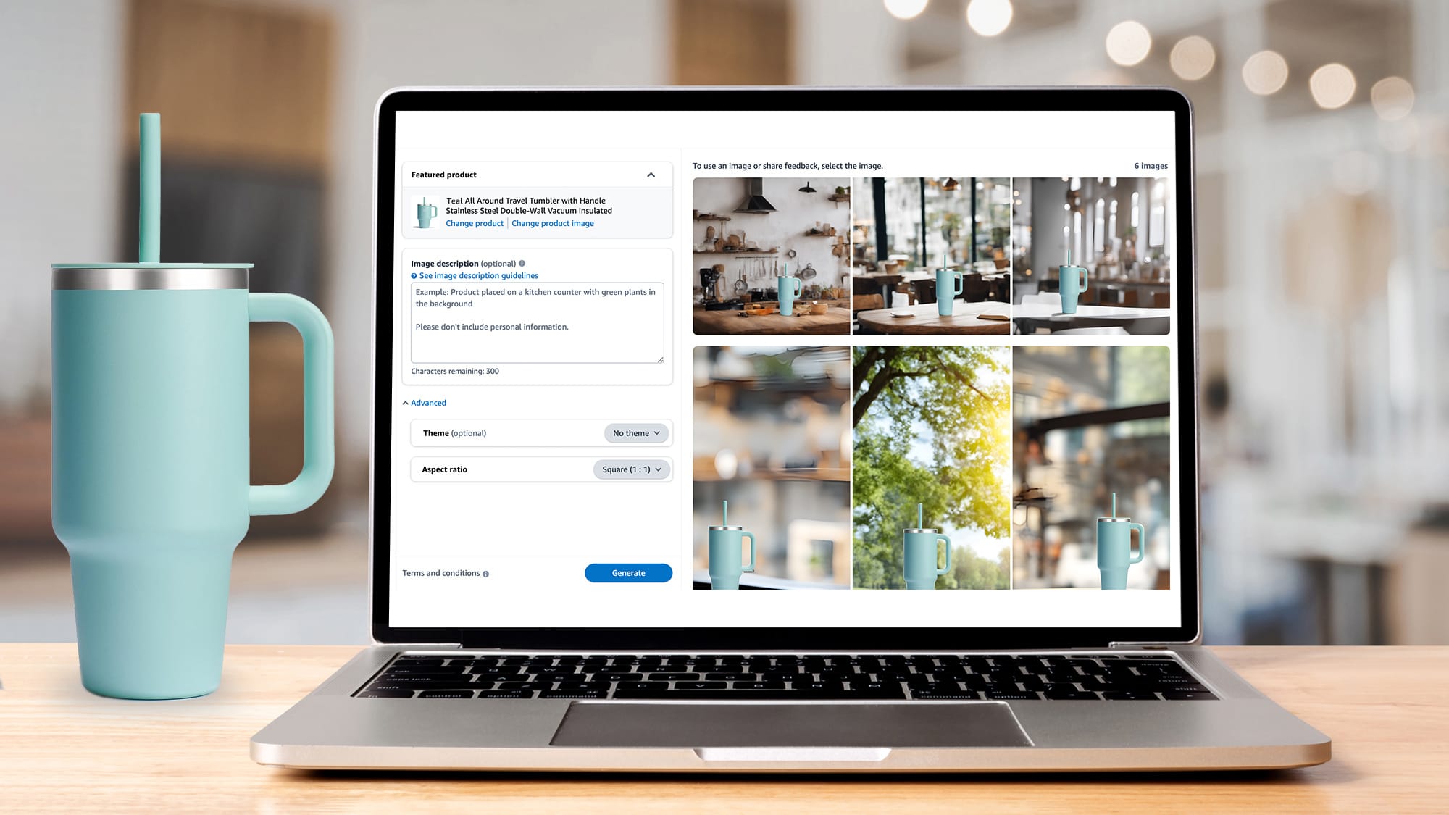Click the info icon next to Terms and conditions
1449x815 pixels.
487,573
